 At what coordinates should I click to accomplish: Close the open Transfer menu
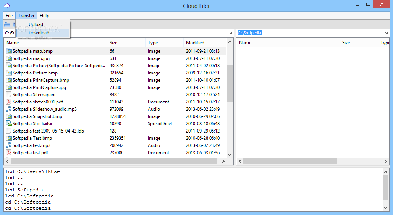[26, 16]
